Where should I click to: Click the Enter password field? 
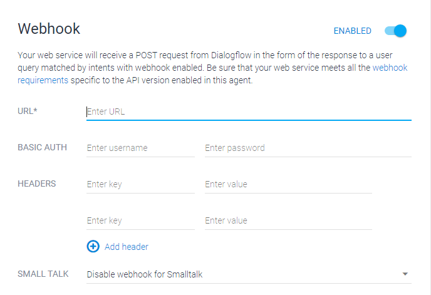coord(308,148)
